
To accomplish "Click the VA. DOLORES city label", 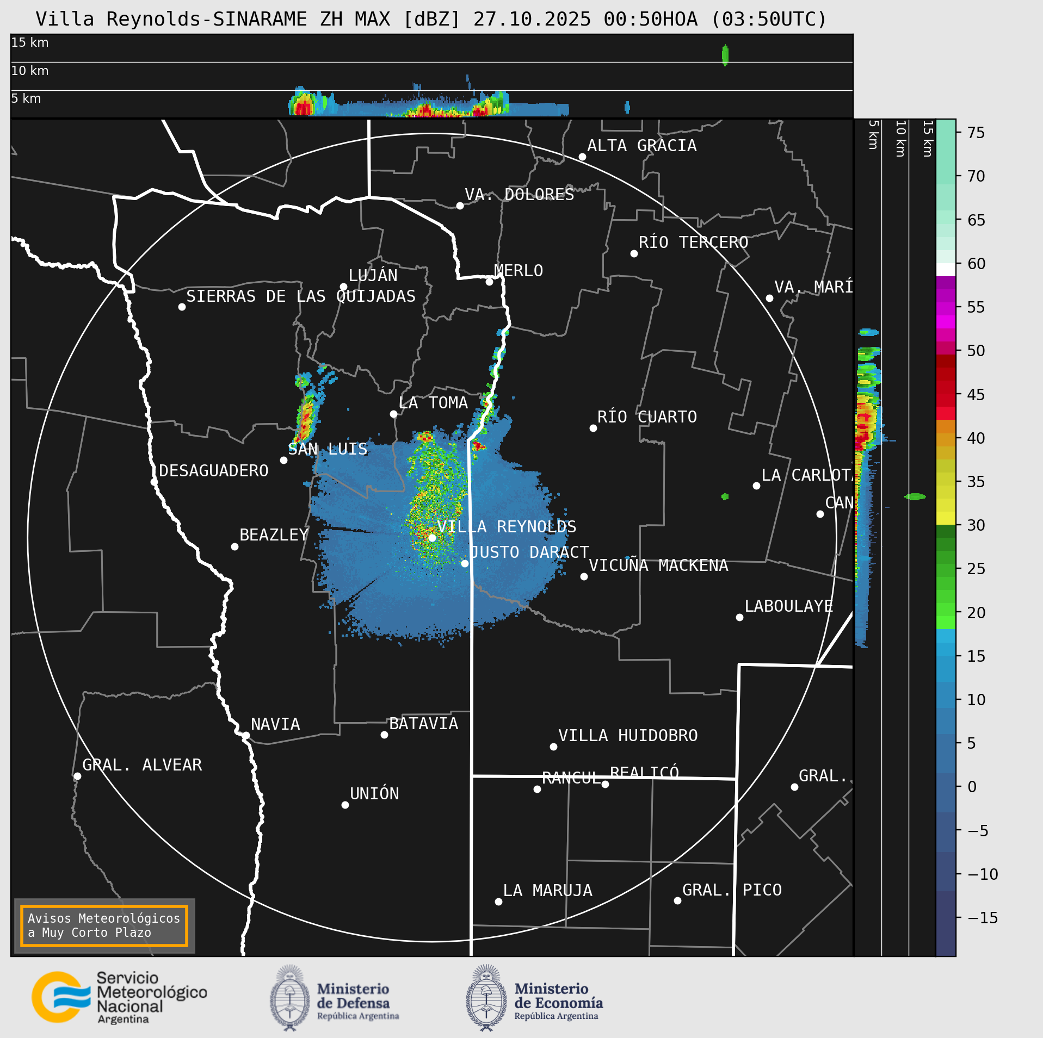I will (520, 195).
